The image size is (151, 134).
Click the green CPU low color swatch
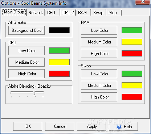coord(59,50)
